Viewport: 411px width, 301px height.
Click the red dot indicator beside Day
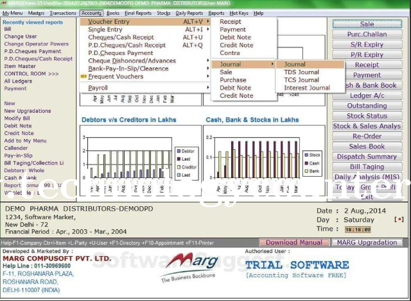tap(399, 219)
